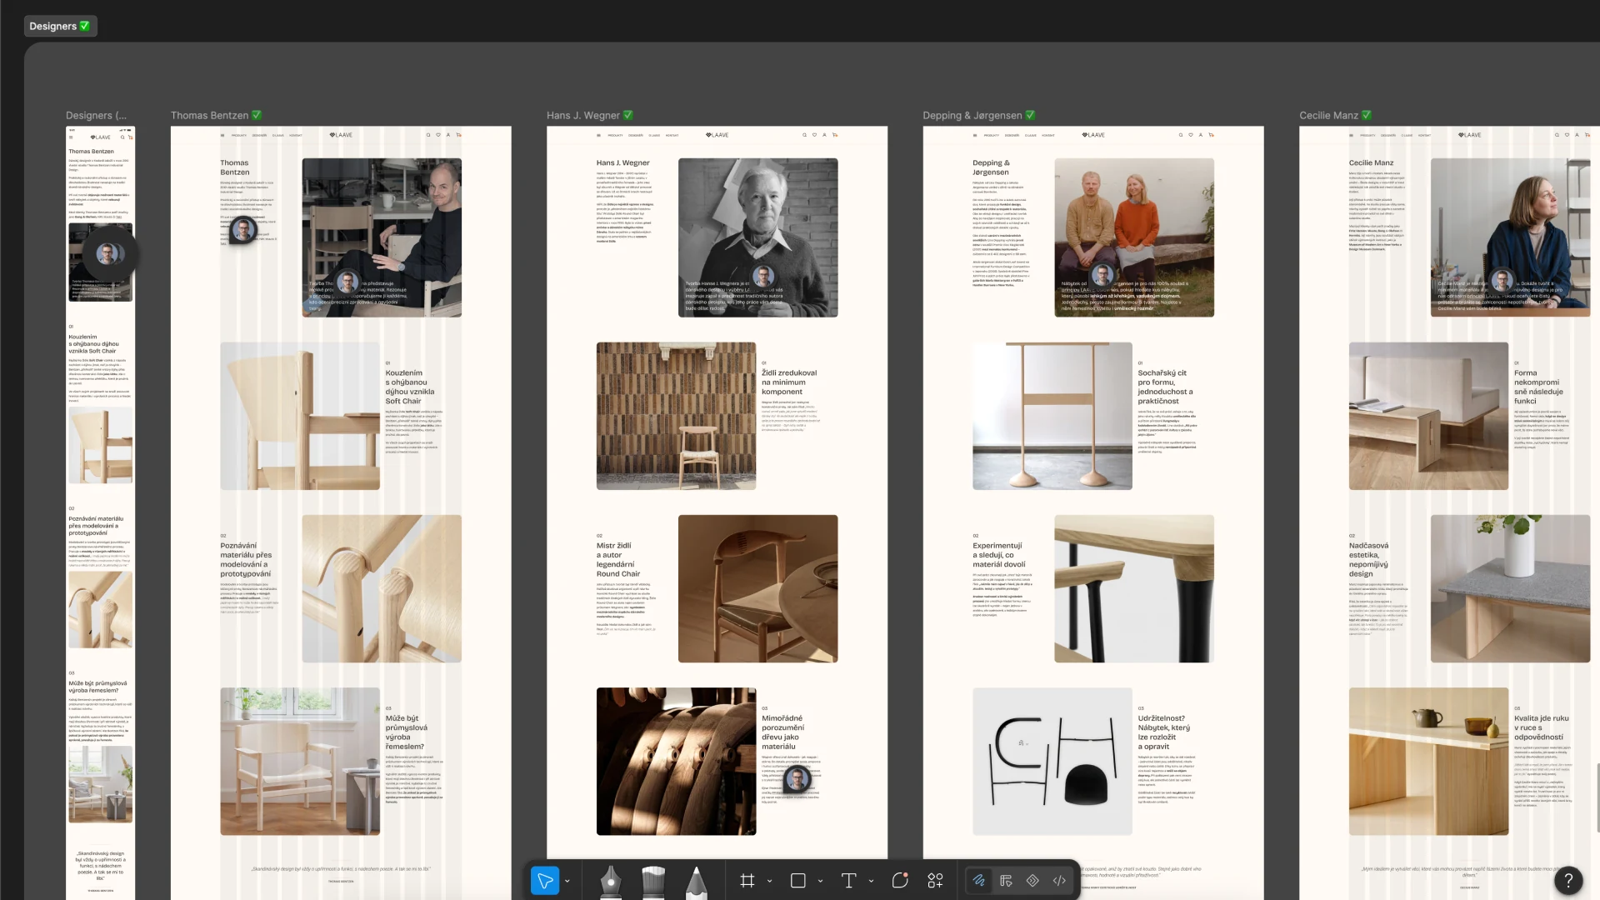Click O LAAVE menu in Depping & Jørgensen frame
The width and height of the screenshot is (1600, 900).
pyautogui.click(x=1031, y=135)
